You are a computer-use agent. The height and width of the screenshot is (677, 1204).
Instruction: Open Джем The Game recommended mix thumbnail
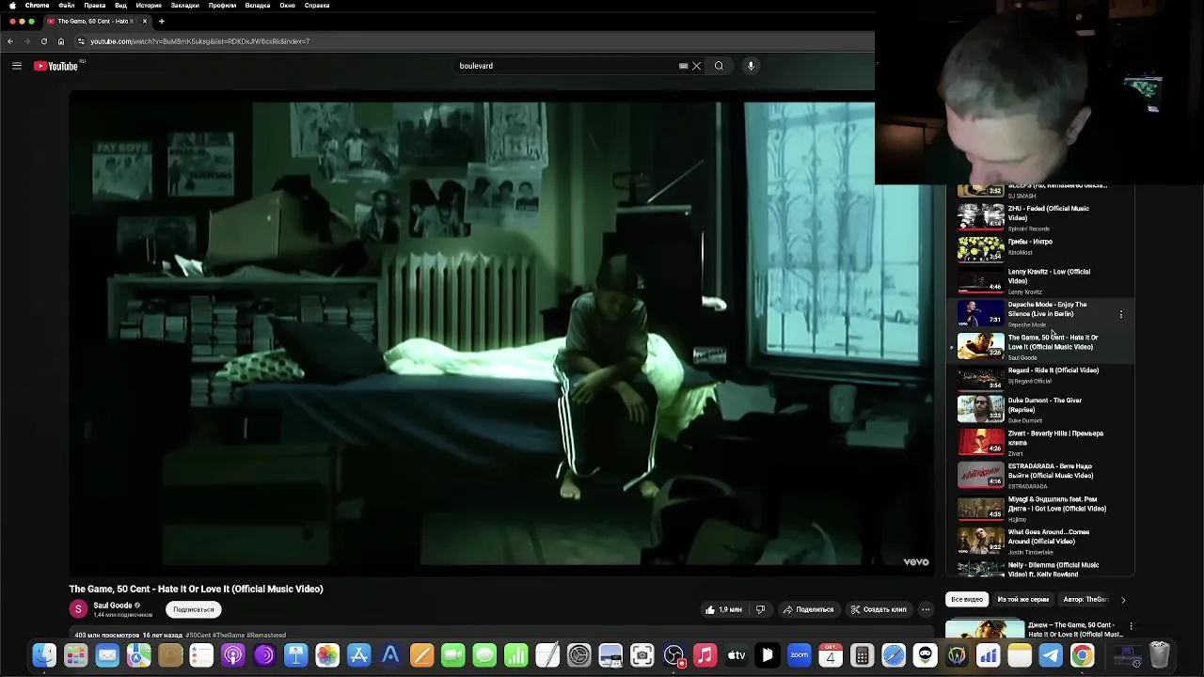[x=985, y=629]
